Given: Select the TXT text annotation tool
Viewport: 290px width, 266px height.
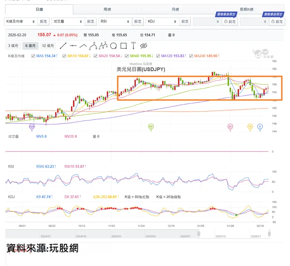Looking at the screenshot, I should [x=133, y=45].
